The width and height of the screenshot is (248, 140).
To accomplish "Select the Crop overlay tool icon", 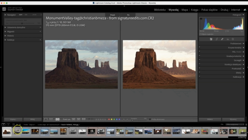I will [217, 39].
